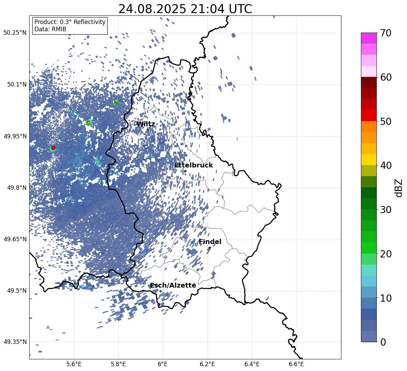Viewport: 407px width, 371px height.
Task: Click the 49.95°N latitude tick label
Action: [x=15, y=136]
